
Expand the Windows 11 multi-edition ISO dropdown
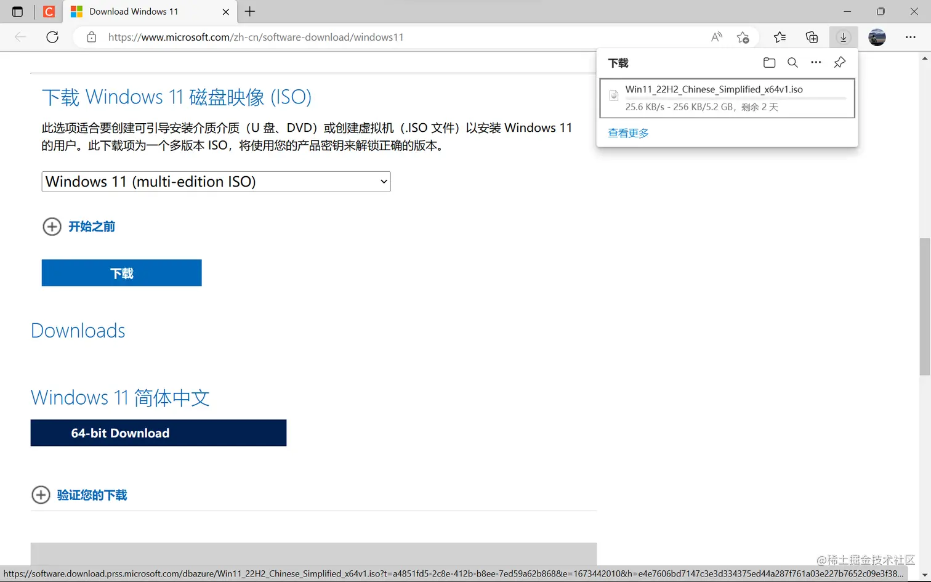[216, 182]
